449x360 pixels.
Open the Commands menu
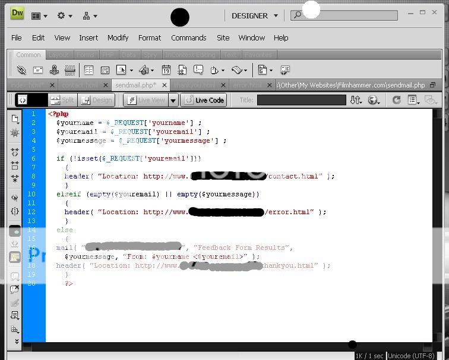[188, 37]
